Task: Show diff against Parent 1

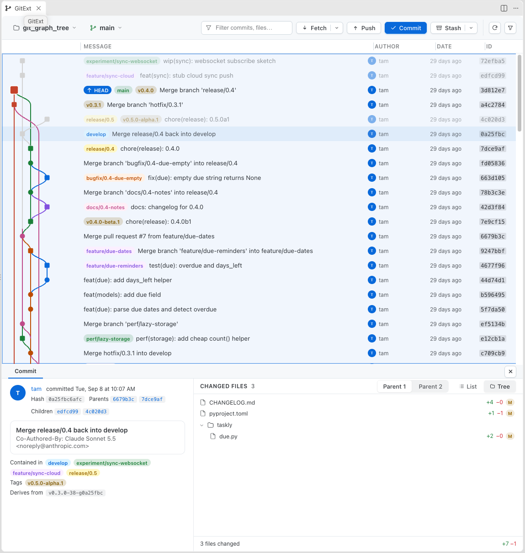Action: [394, 386]
